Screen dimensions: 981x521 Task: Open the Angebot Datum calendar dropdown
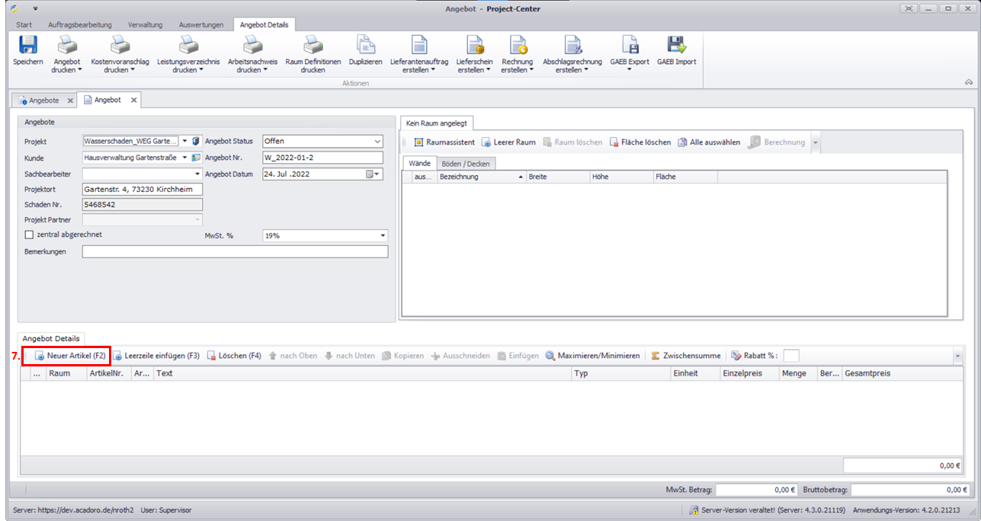click(x=373, y=174)
